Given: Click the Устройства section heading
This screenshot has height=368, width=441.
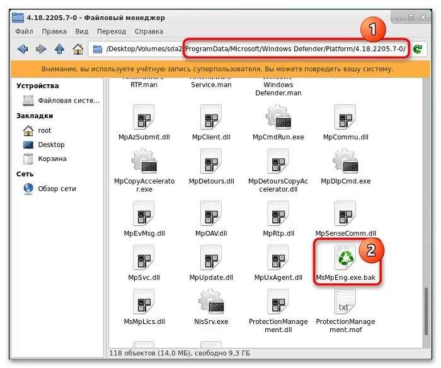Looking at the screenshot, I should click(37, 86).
